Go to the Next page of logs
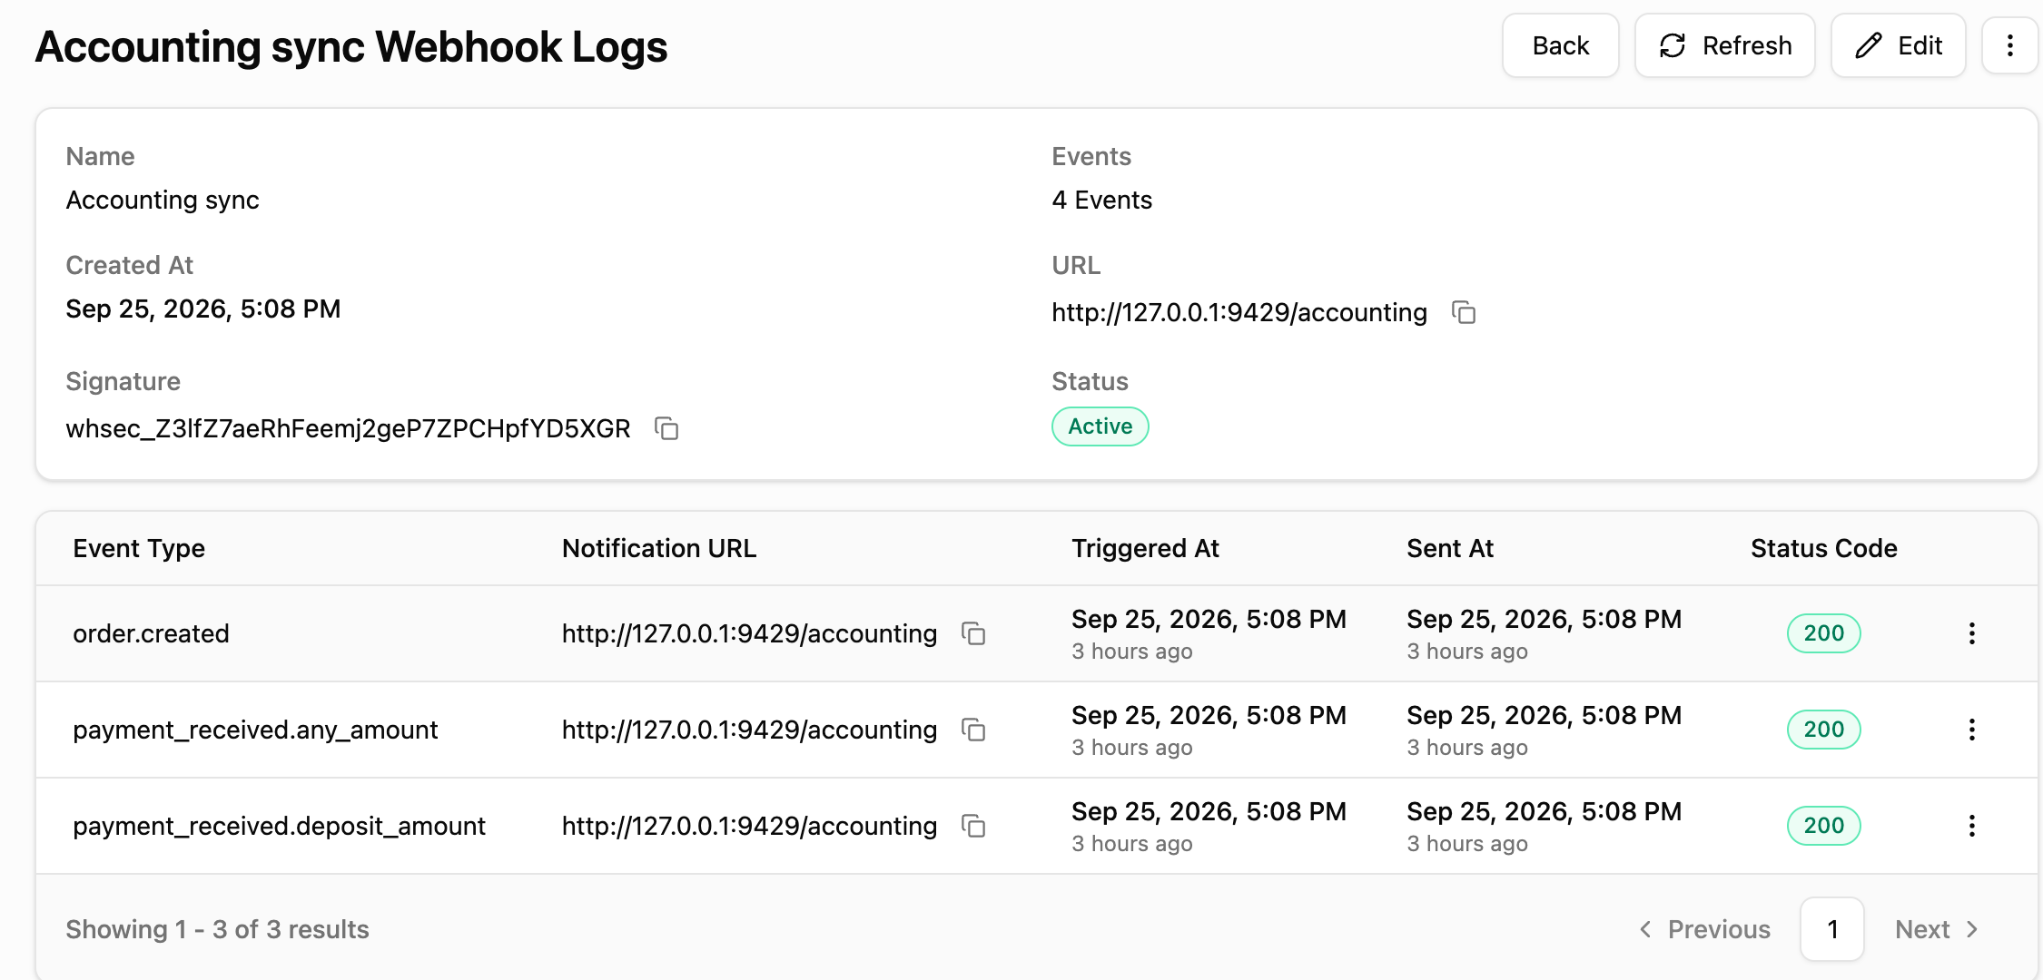2043x980 pixels. click(1937, 929)
